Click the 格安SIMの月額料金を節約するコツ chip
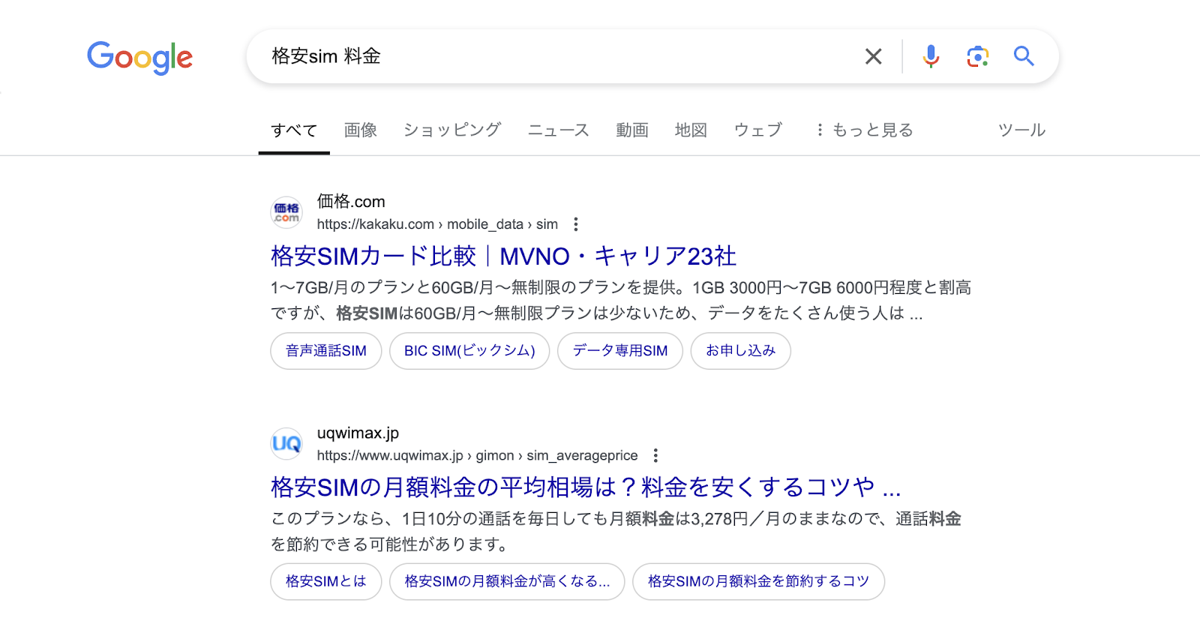This screenshot has height=621, width=1200. tap(759, 582)
